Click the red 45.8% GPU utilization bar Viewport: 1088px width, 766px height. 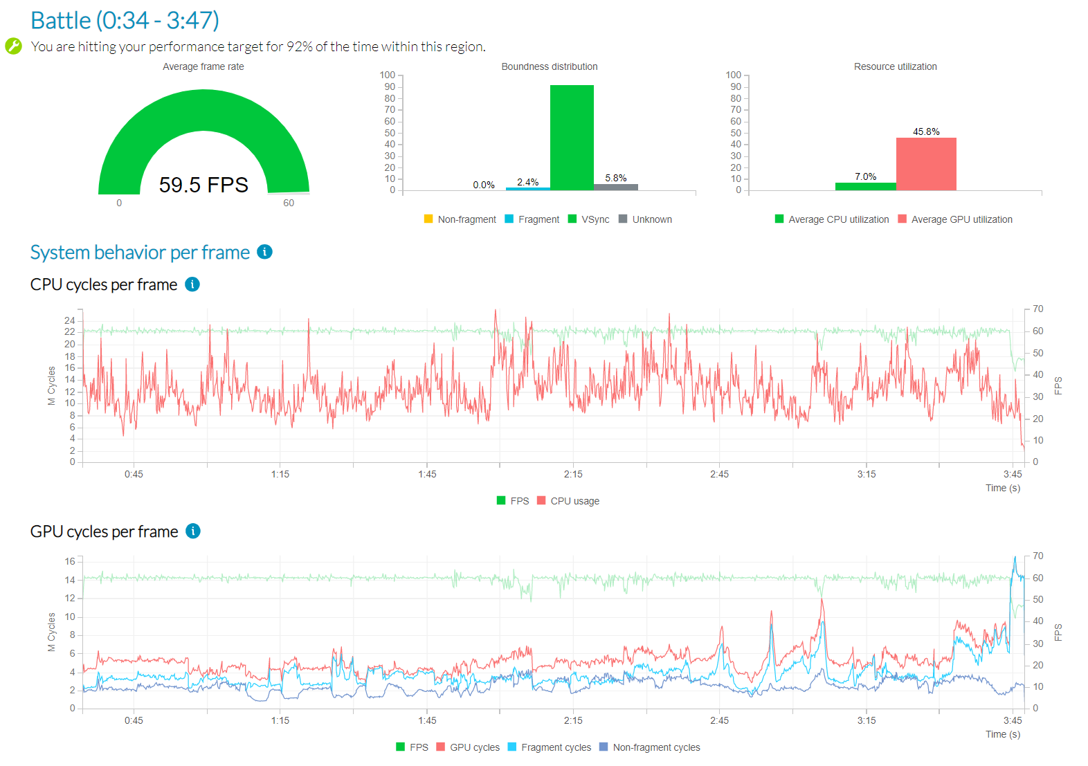[926, 164]
